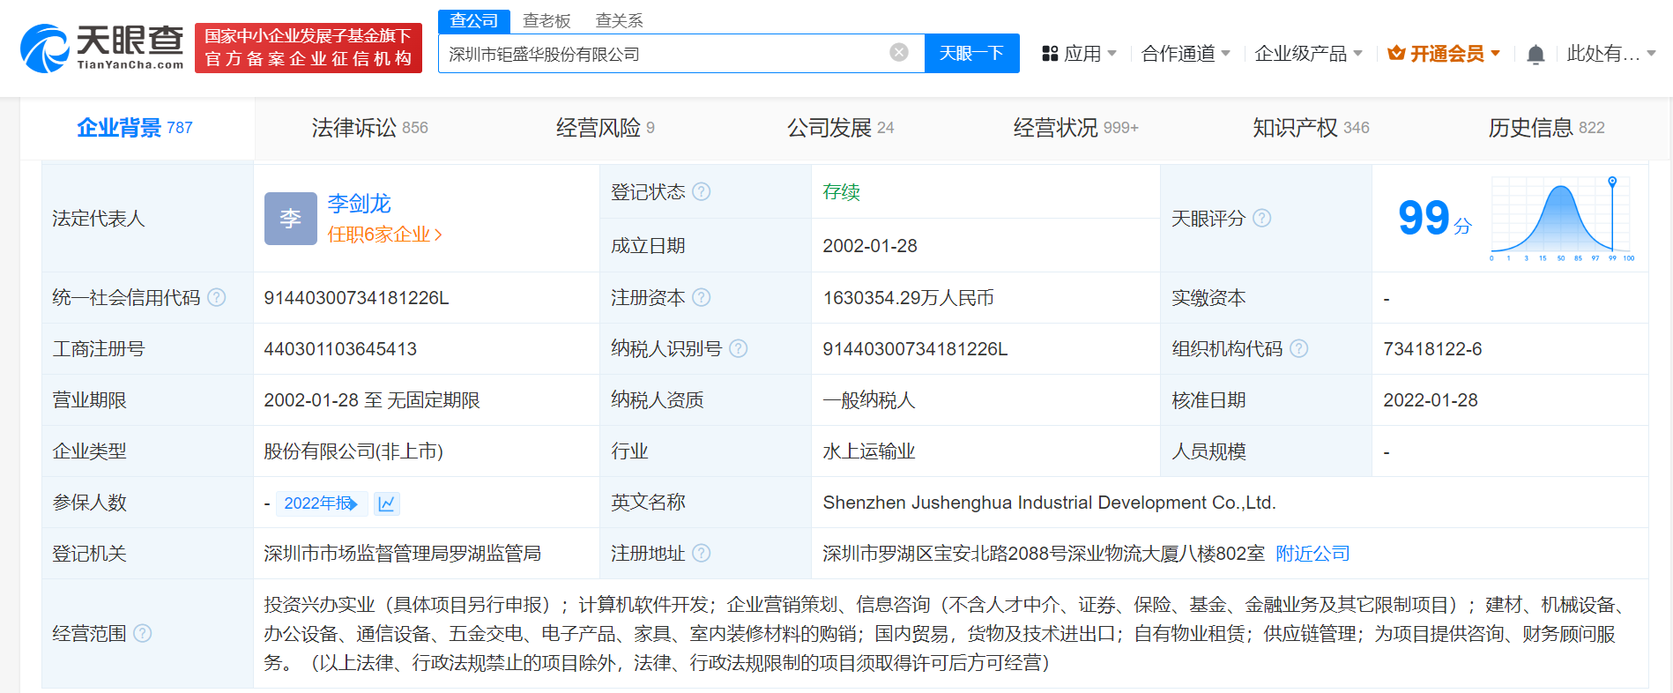Clear the search box with X icon
This screenshot has width=1673, height=693.
(898, 53)
